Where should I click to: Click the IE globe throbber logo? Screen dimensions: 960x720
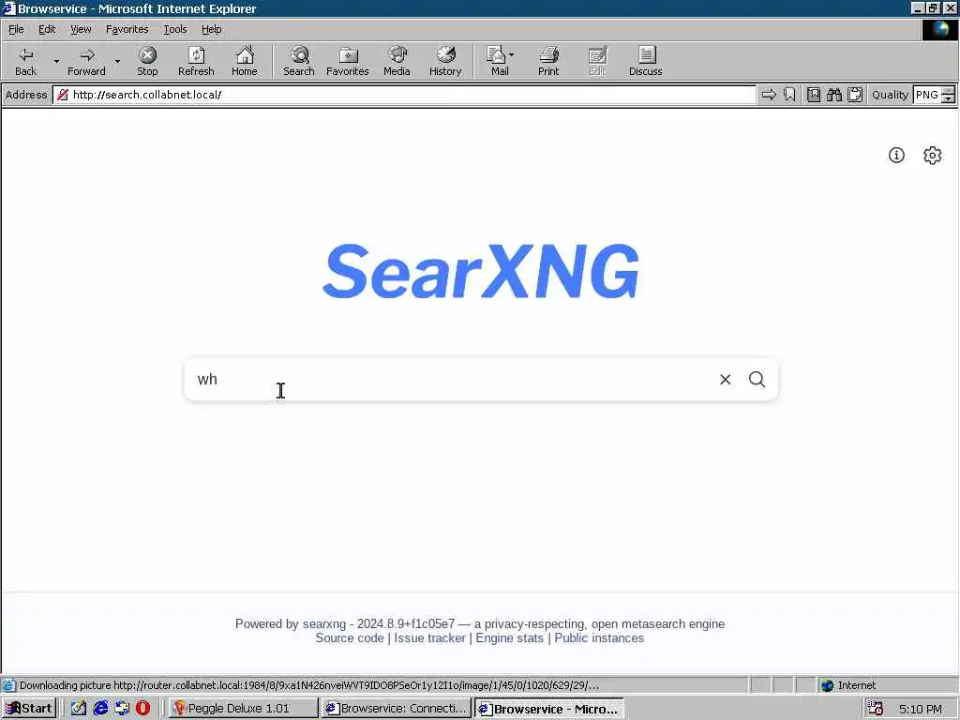[x=939, y=30]
